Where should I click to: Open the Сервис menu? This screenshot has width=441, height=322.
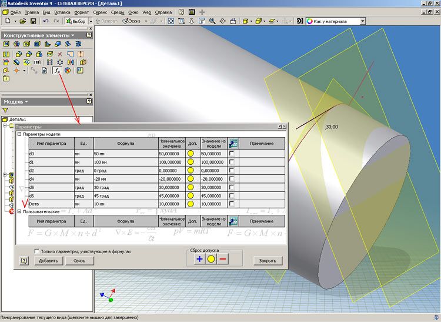[100, 12]
